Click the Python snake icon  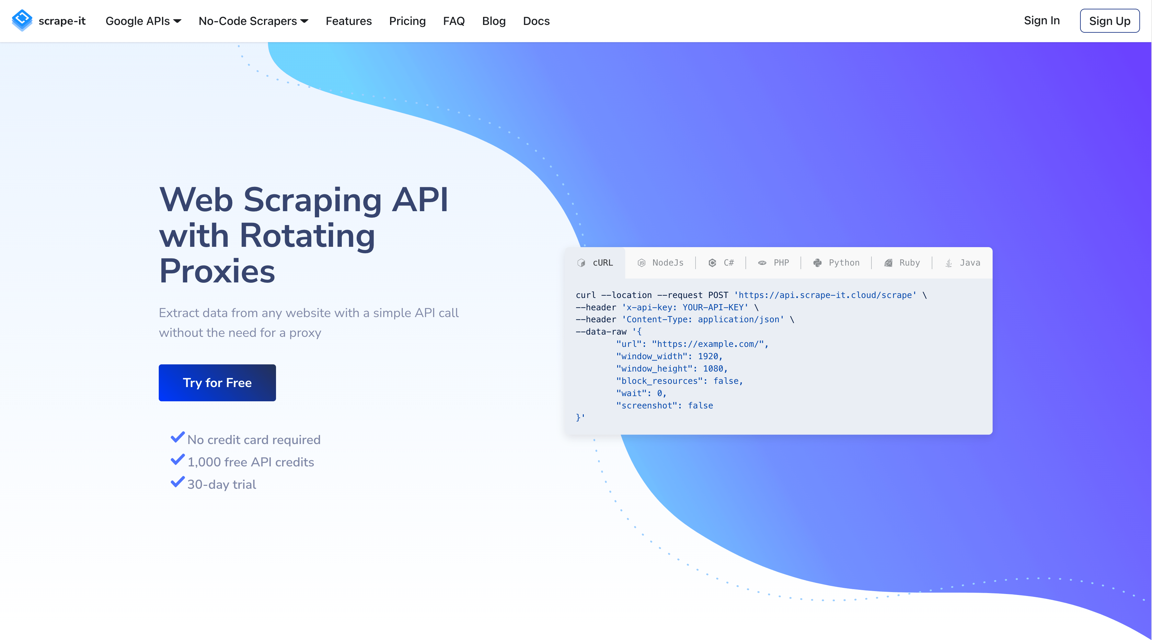pyautogui.click(x=817, y=263)
